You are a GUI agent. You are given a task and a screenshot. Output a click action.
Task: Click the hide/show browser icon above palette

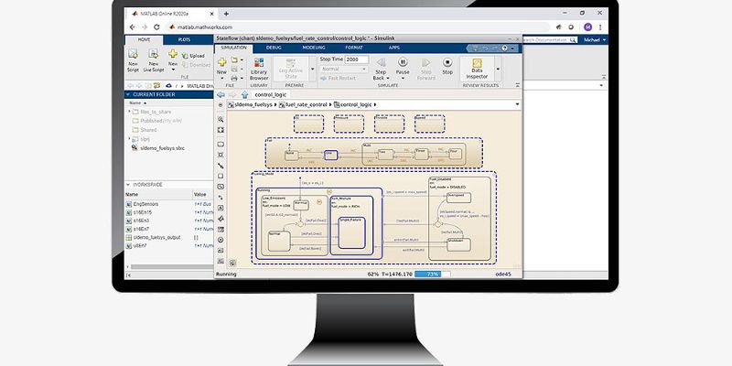point(221,105)
